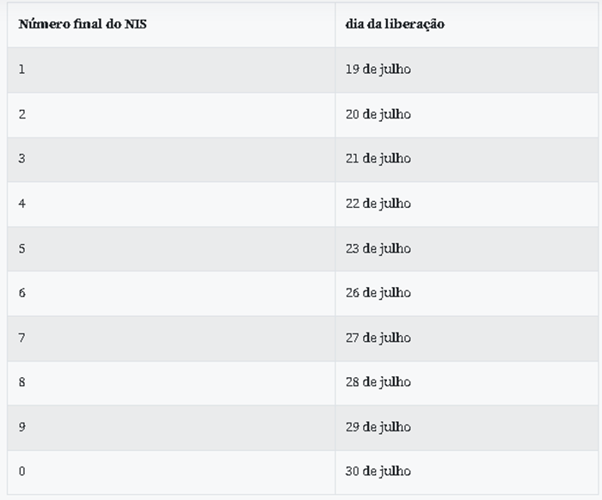Click the 'Número final do NIS' column header
The width and height of the screenshot is (602, 500).
[83, 24]
